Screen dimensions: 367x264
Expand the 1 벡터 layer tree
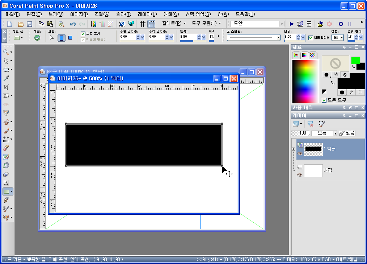coord(293,149)
